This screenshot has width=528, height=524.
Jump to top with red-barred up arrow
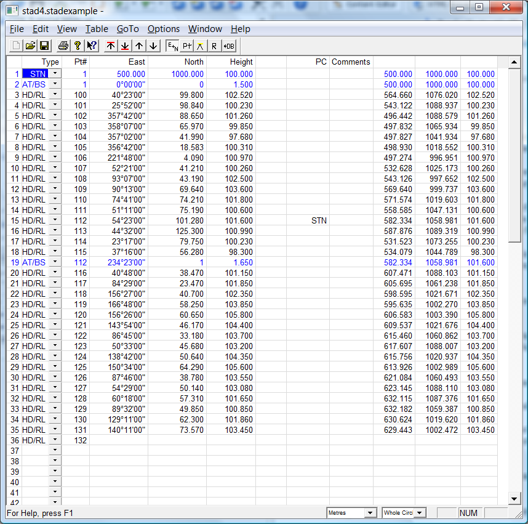[111, 46]
